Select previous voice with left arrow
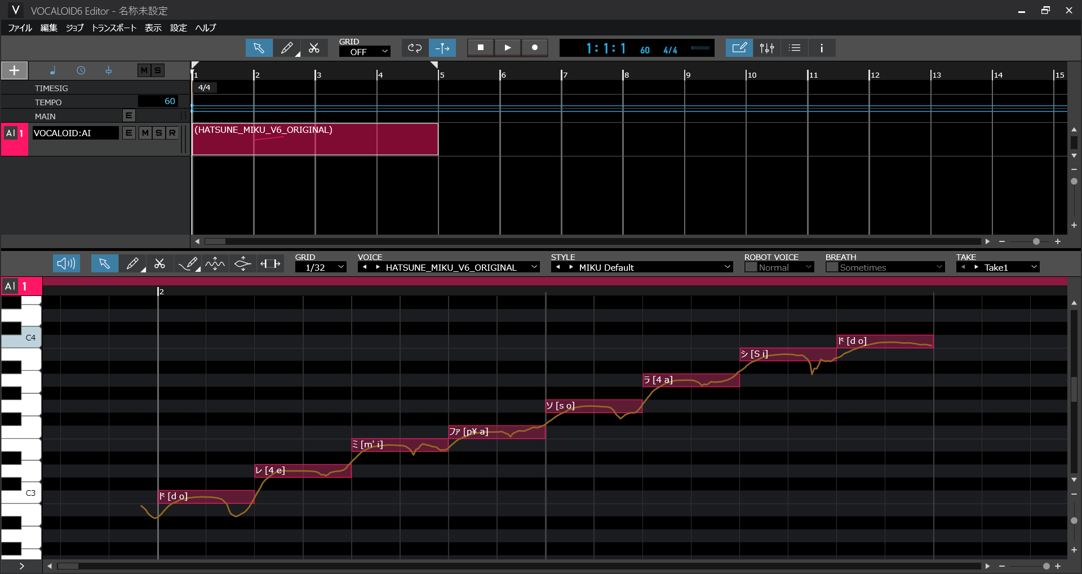Viewport: 1082px width, 574px height. tap(365, 267)
